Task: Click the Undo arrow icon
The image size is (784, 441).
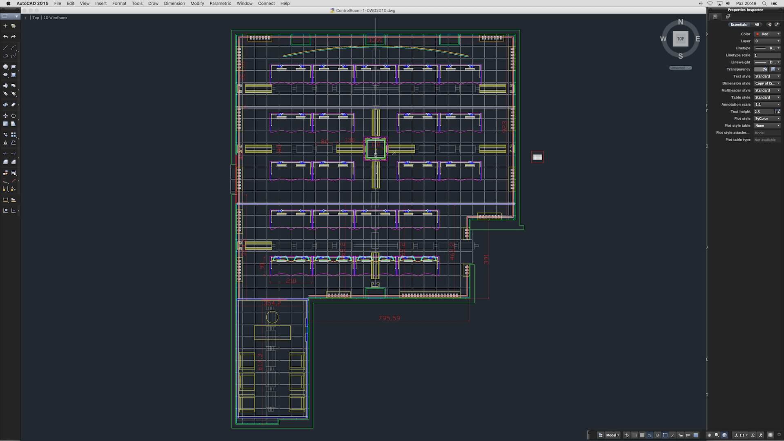Action: coord(5,37)
